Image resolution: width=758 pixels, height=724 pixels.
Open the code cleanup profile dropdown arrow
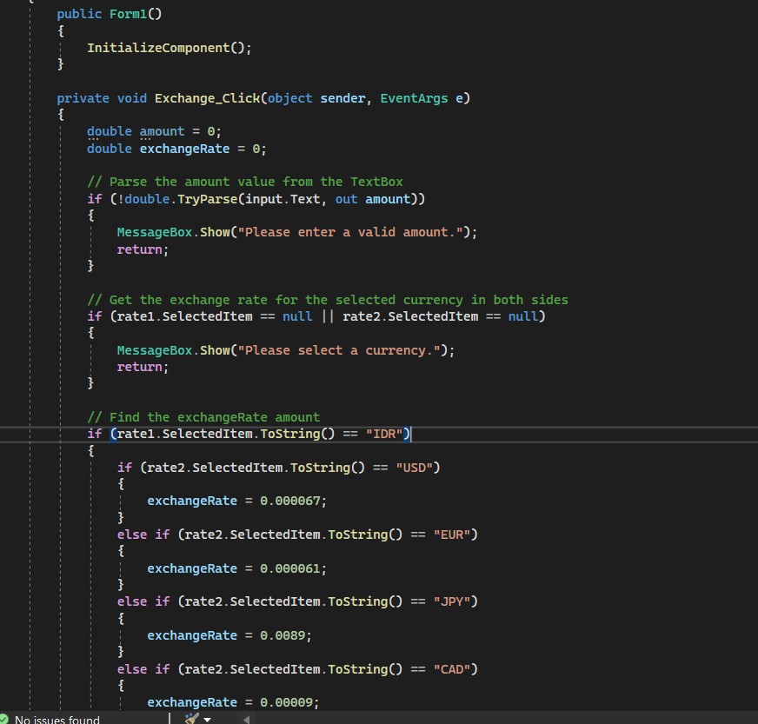point(208,720)
